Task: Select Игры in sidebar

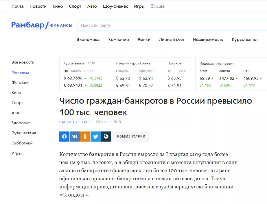Action: tap(16, 153)
